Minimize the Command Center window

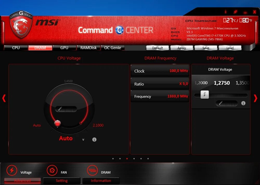(x=245, y=12)
